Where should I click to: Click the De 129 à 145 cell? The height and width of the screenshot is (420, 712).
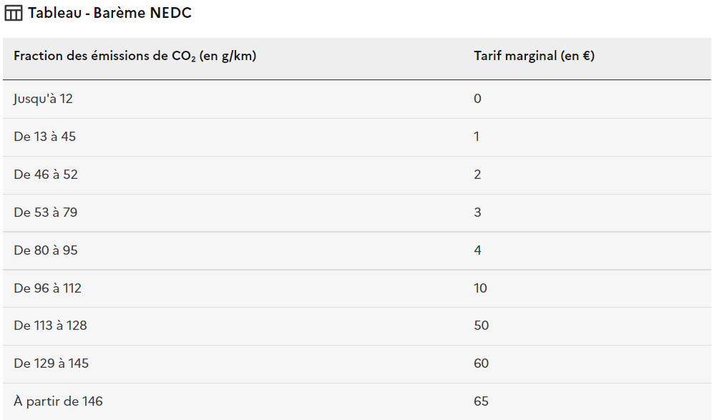(x=51, y=363)
